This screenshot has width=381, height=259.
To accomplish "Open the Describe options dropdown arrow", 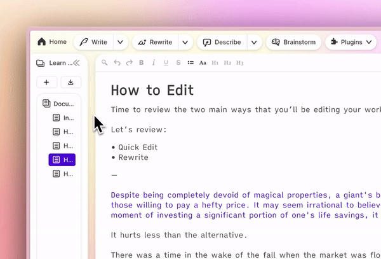I will click(253, 42).
